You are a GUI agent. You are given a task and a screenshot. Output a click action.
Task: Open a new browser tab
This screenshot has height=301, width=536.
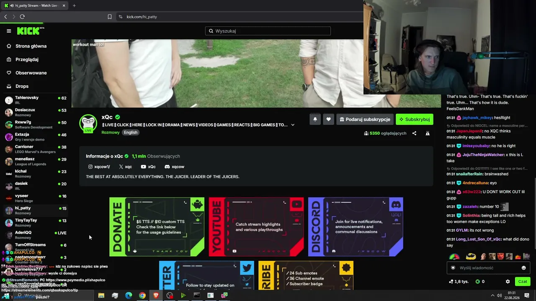click(x=74, y=5)
